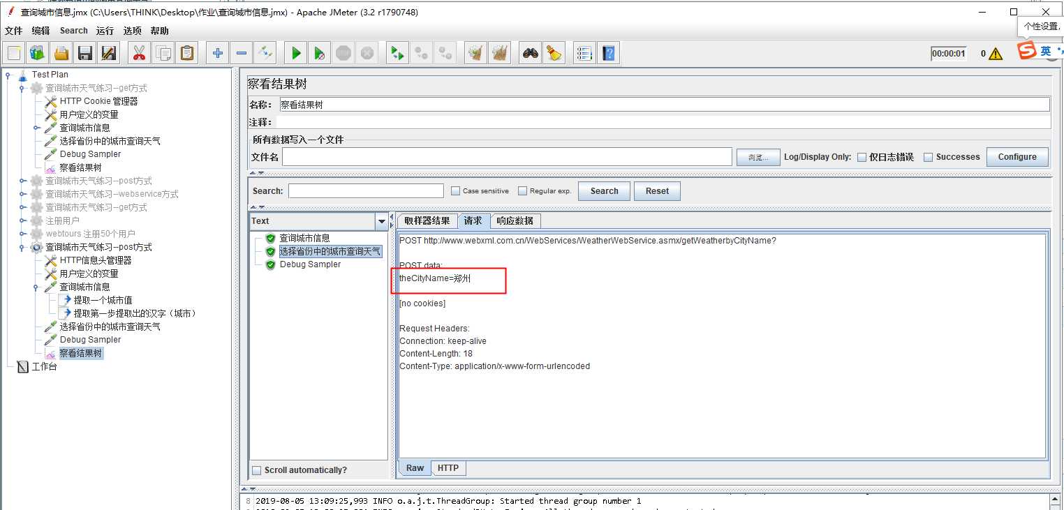Tick the Successes checkbox

[x=928, y=157]
